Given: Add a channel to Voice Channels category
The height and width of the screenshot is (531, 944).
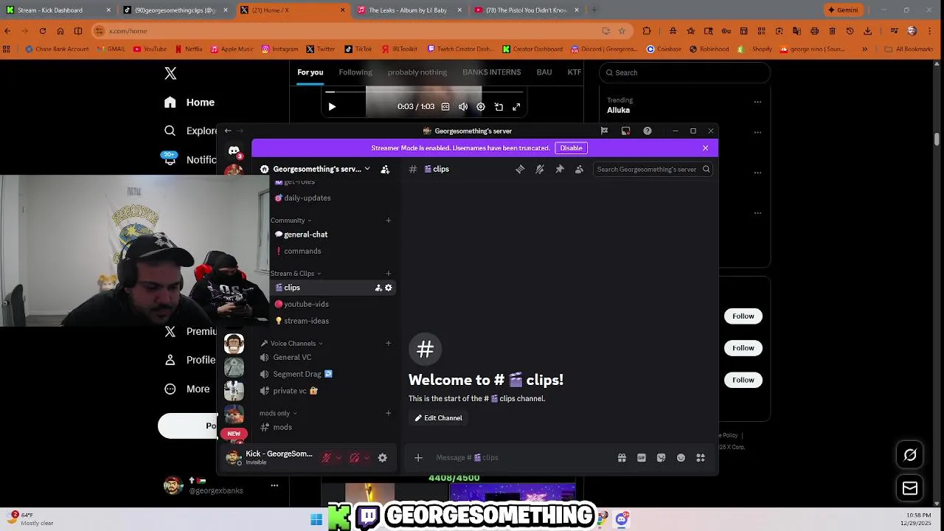Looking at the screenshot, I should coord(388,344).
